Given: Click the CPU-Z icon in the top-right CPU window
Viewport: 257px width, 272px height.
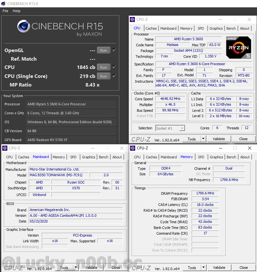Looking at the screenshot, I should tap(132, 19).
